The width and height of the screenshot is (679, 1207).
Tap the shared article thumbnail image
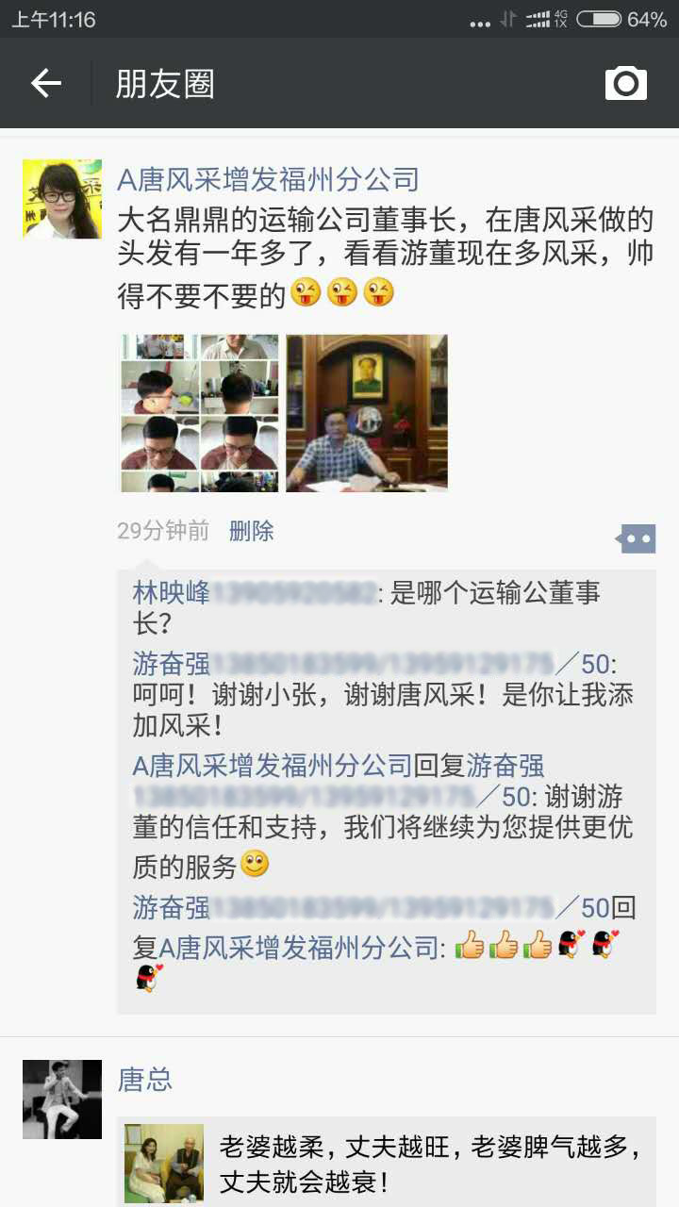click(x=164, y=1163)
